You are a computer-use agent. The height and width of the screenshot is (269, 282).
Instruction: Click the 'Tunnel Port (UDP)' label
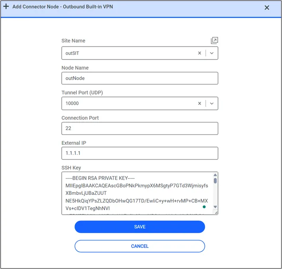(82, 93)
